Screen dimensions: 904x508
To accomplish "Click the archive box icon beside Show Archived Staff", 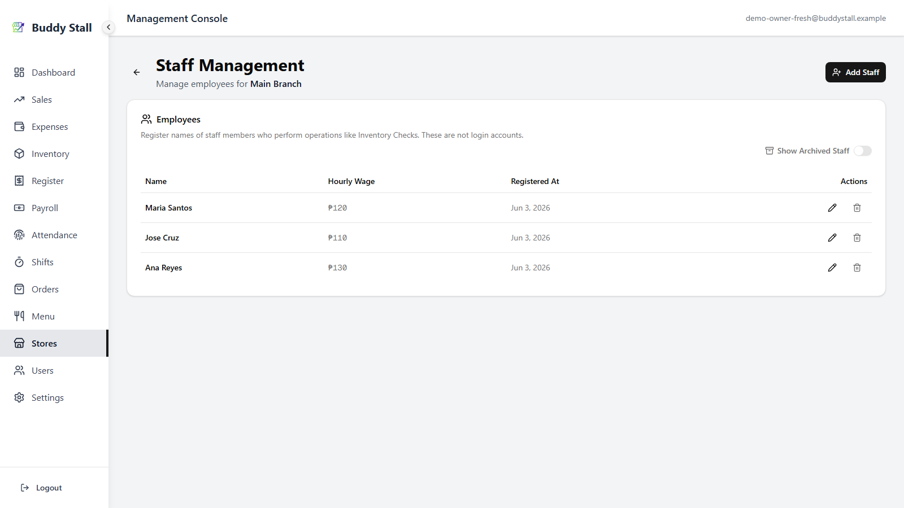I will (x=770, y=151).
